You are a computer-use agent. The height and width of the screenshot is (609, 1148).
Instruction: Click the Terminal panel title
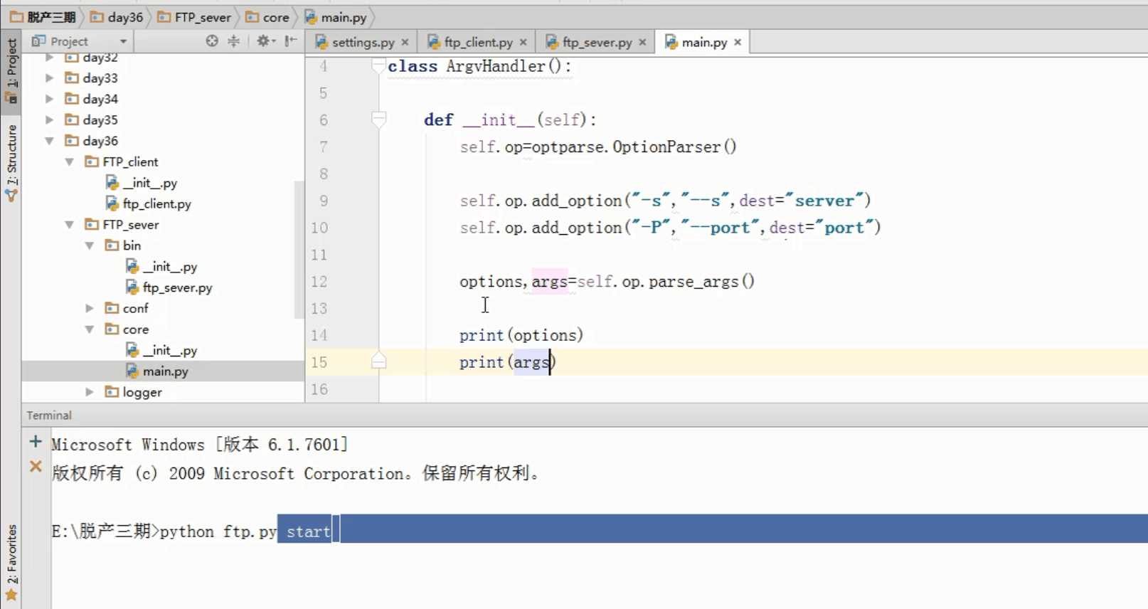coord(49,415)
